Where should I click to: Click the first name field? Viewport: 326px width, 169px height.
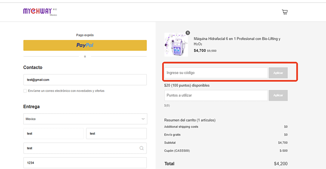tap(54, 133)
